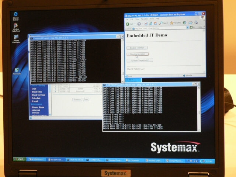236x177 pixels.
Task: Switch to Command Prompt taskbar button
Action: point(114,160)
